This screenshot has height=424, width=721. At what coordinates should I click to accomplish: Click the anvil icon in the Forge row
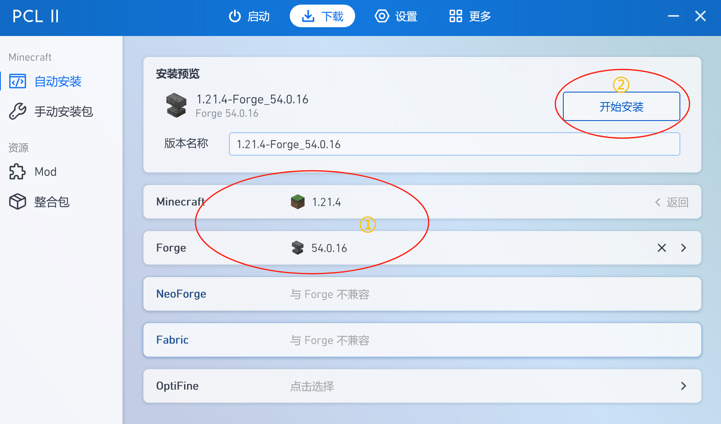297,248
